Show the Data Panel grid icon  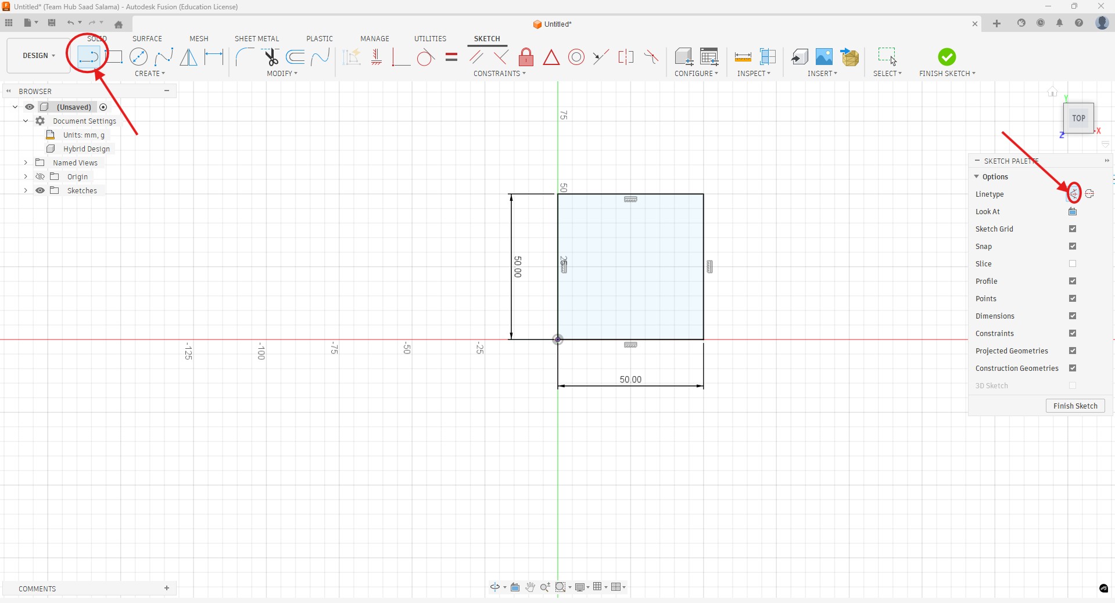tap(8, 23)
